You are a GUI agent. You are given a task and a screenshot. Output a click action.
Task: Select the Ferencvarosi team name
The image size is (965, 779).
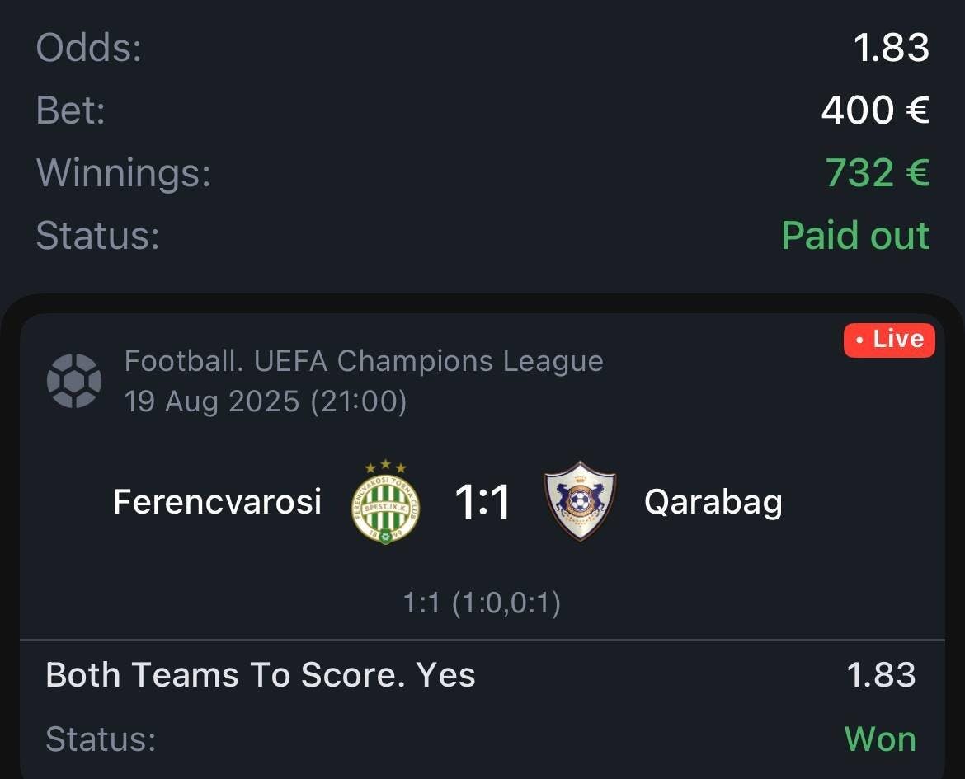[x=217, y=501]
